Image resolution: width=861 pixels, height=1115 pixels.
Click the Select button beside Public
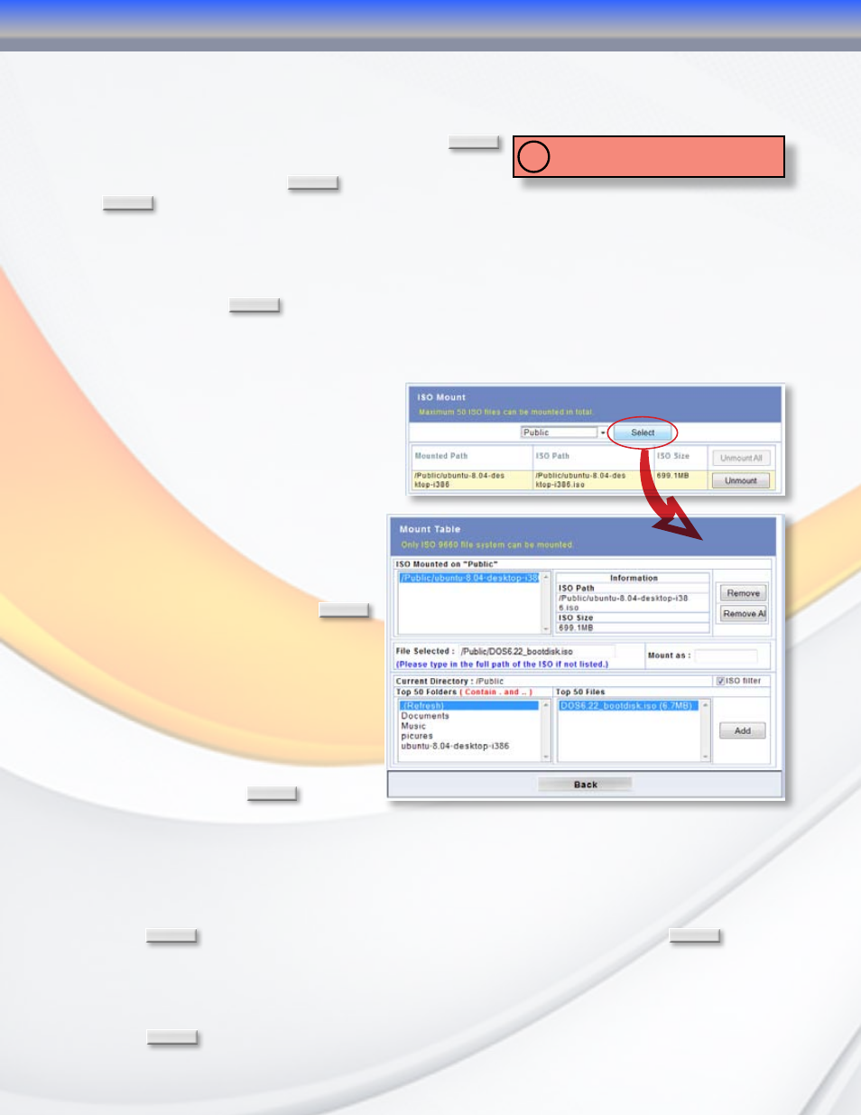(643, 432)
